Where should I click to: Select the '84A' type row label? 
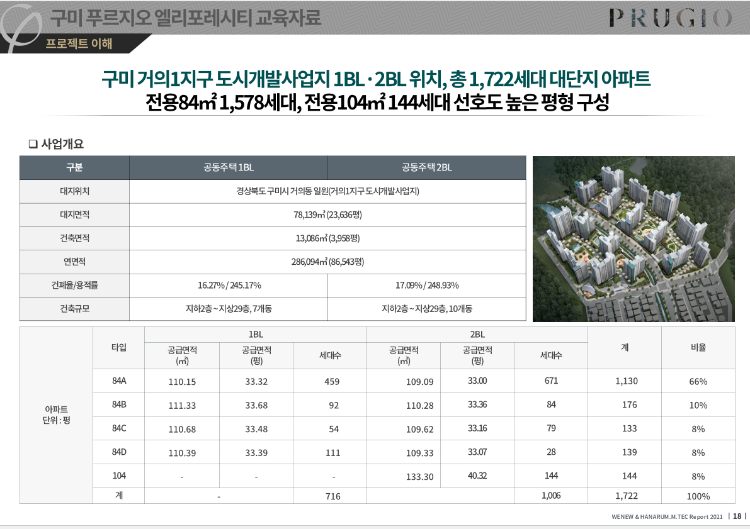[118, 381]
